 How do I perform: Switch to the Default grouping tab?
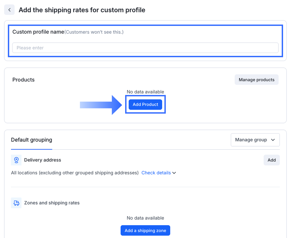[31, 140]
